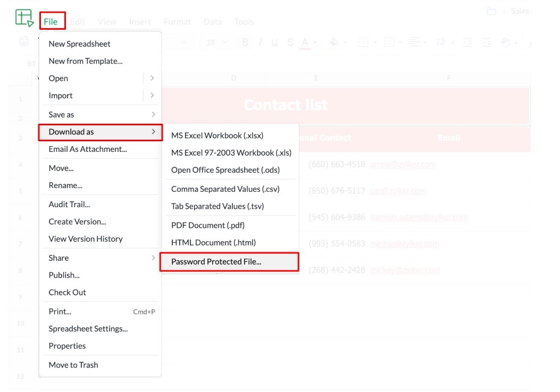This screenshot has width=560, height=392.
Task: Open the View menu
Action: click(107, 22)
